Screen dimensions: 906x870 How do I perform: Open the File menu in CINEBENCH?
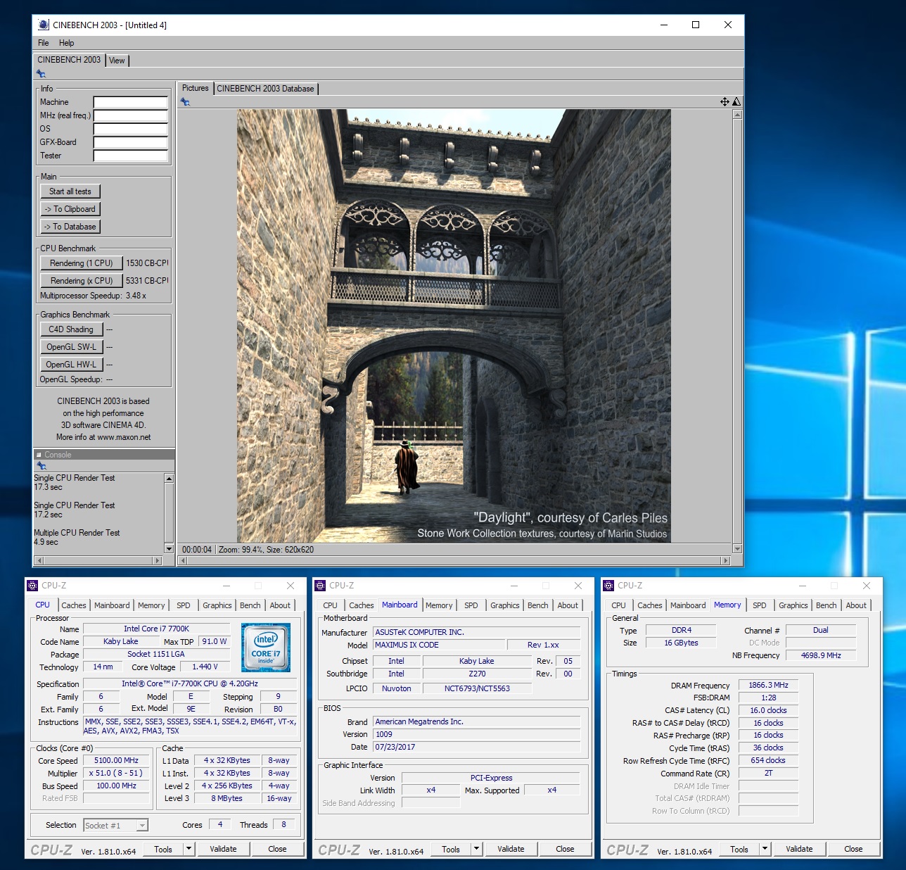(x=44, y=43)
